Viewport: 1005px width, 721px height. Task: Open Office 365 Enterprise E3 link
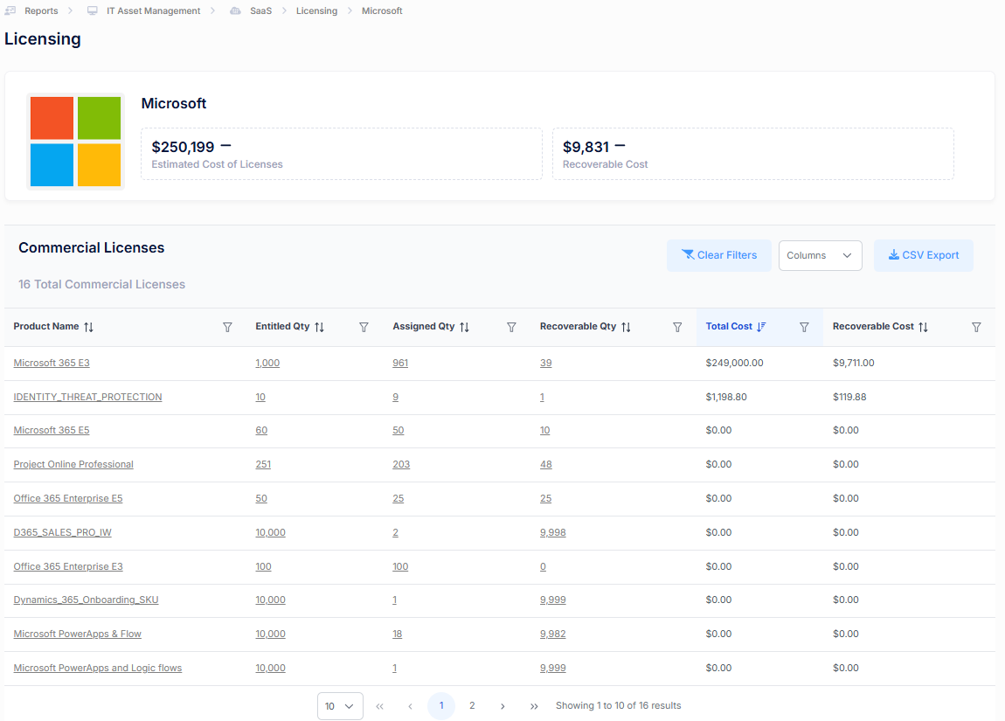click(68, 566)
